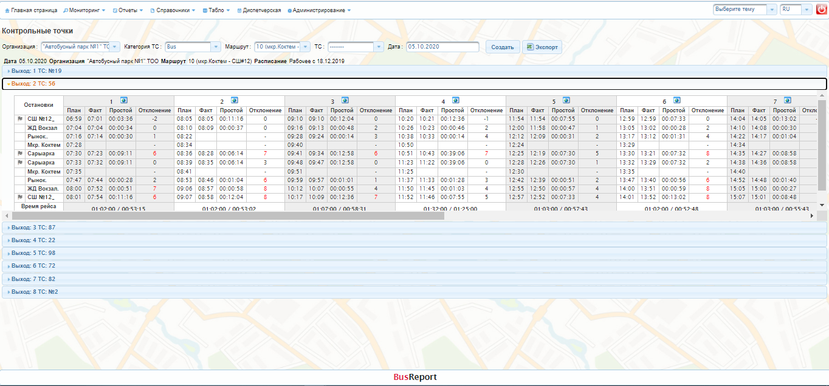
Task: Click the trip time 01:32:00 / 01:25:00
Action: click(450, 208)
